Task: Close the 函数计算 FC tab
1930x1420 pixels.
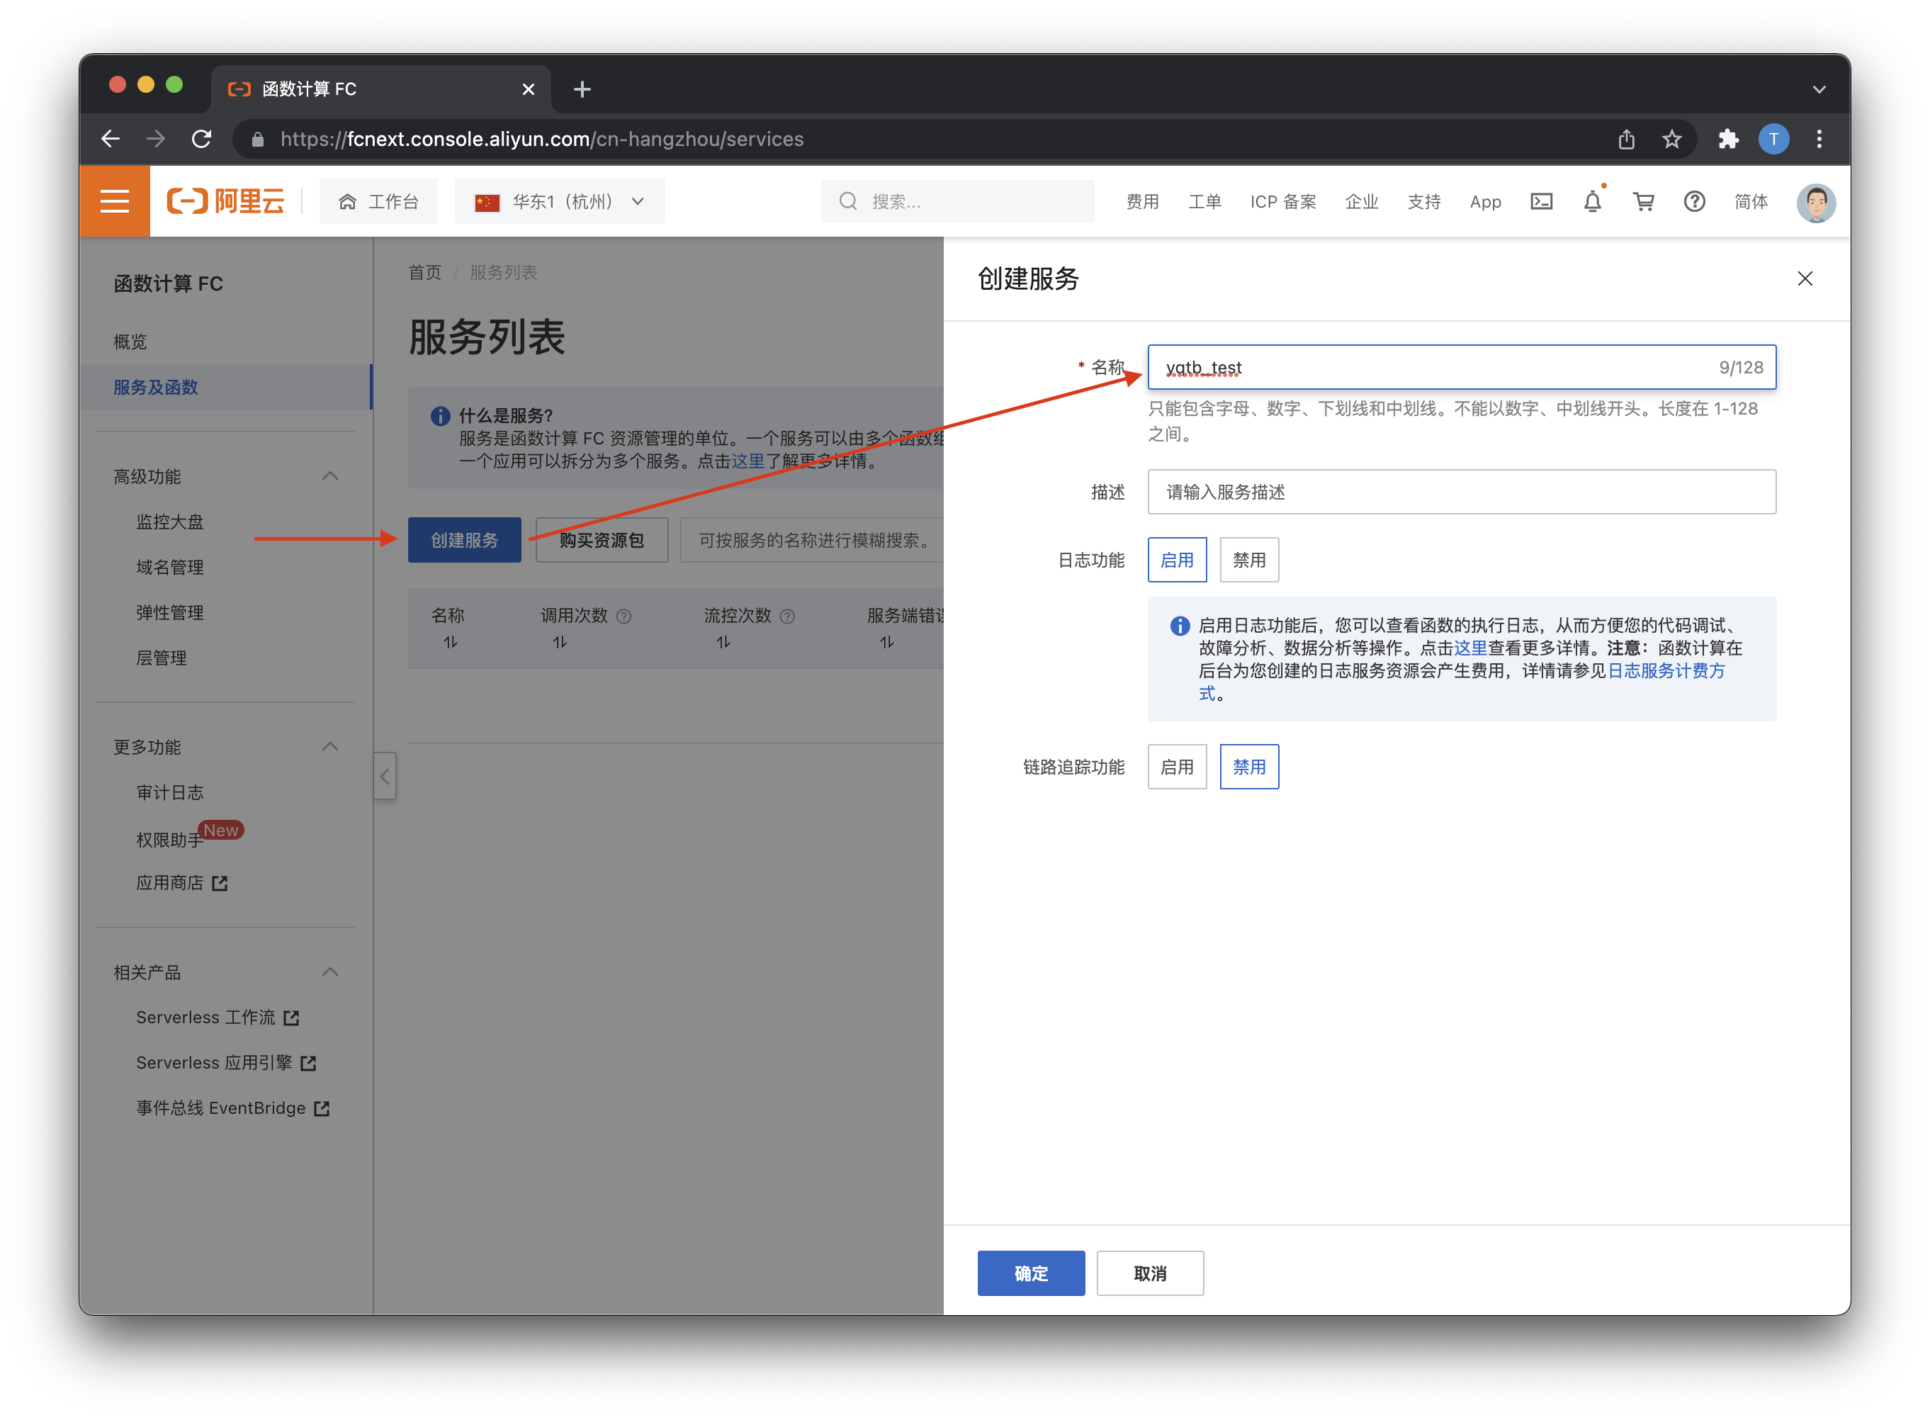Action: pos(529,89)
